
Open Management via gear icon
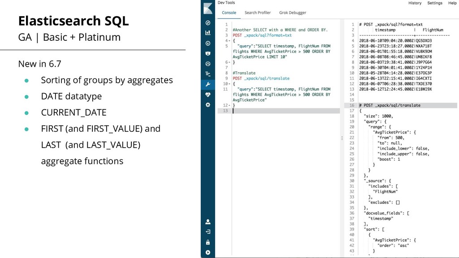(208, 105)
